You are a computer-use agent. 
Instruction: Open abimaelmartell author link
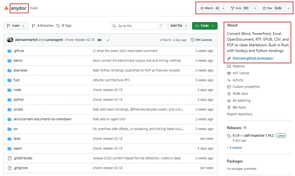click(26, 40)
